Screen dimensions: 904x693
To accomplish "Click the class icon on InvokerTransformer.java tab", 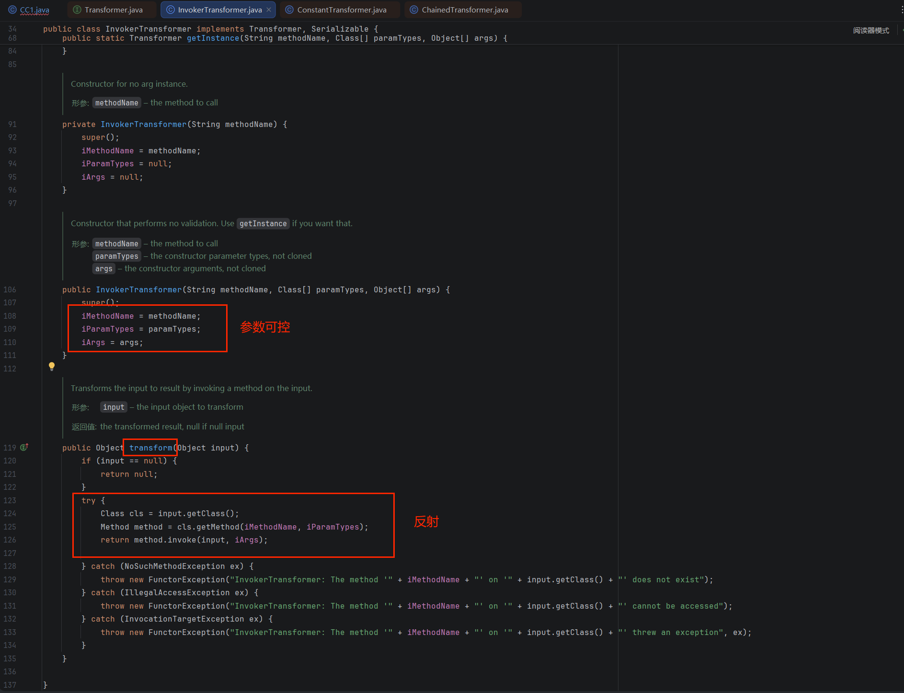I will coord(171,10).
